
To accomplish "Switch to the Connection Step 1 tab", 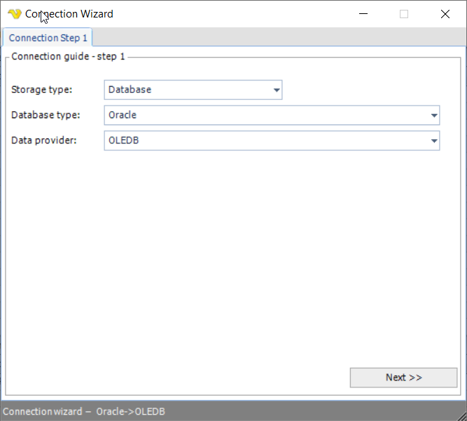I will [x=48, y=38].
